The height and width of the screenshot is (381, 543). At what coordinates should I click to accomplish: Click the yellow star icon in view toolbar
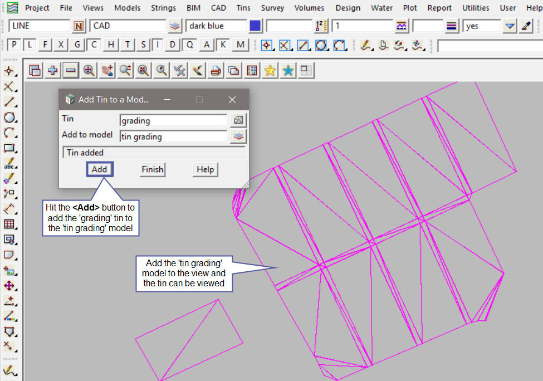[270, 70]
